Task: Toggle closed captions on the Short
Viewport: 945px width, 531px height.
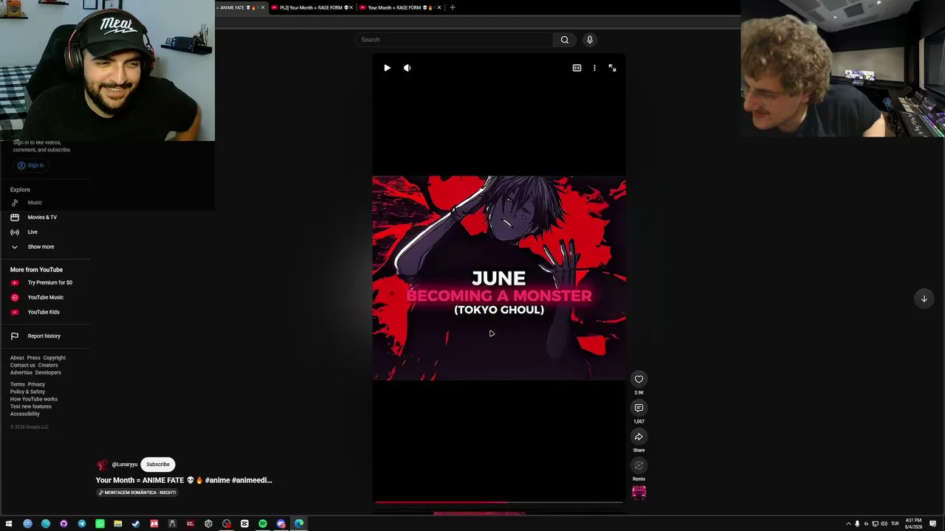Action: coord(577,68)
